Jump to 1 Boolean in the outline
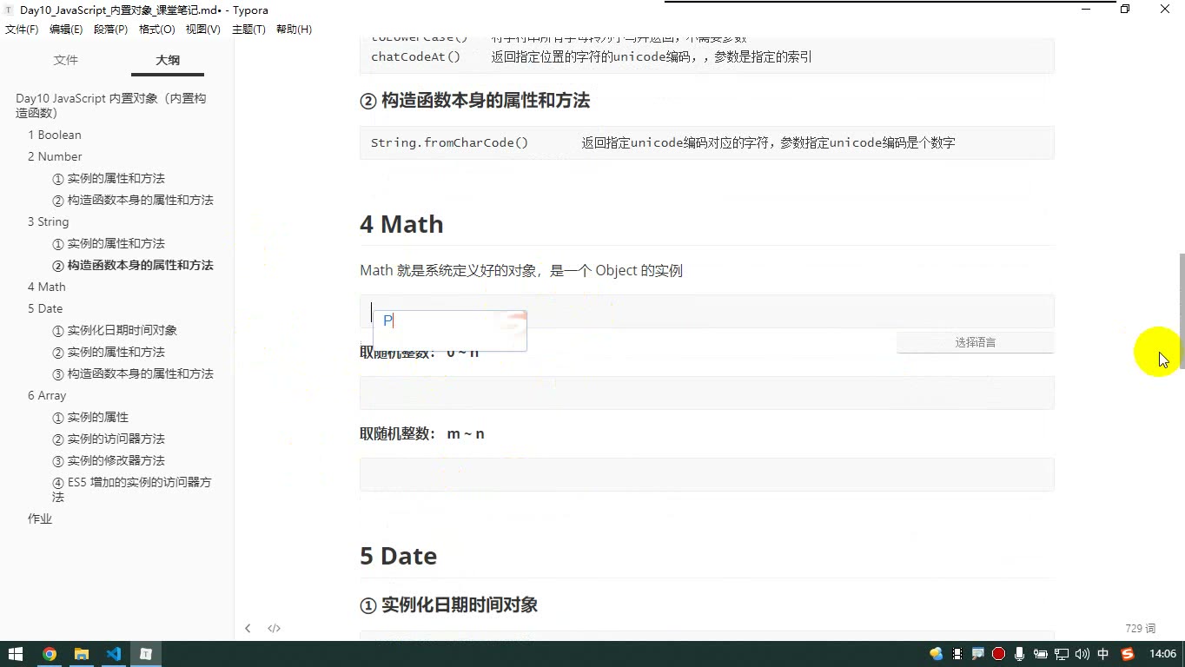 (x=55, y=135)
